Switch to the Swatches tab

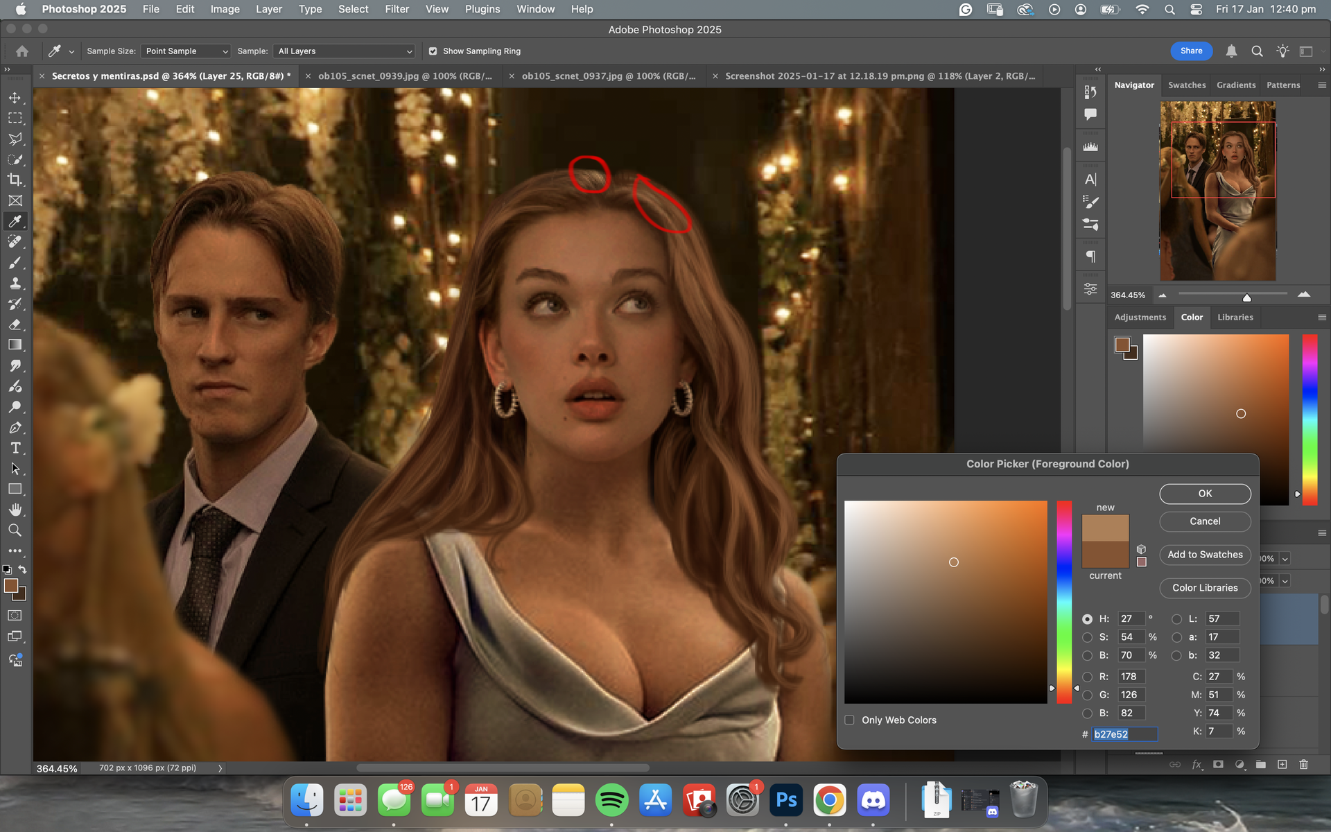(1186, 85)
